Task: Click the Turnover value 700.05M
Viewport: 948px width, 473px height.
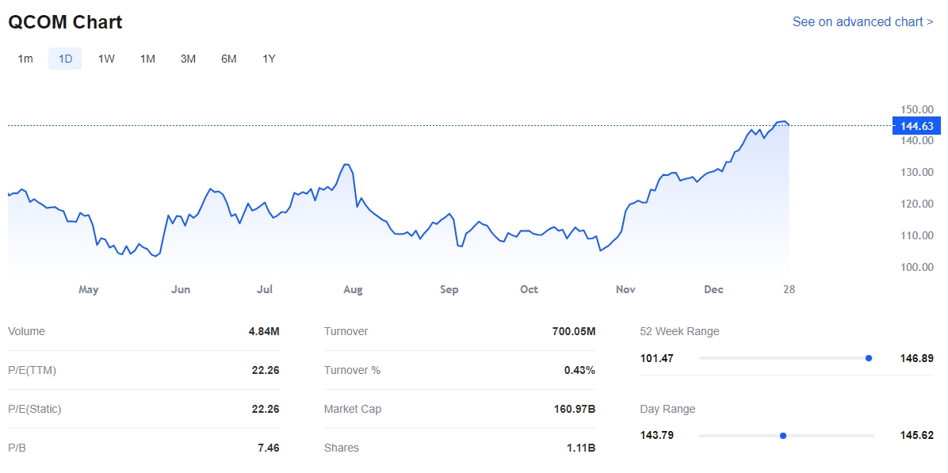Action: 573,332
